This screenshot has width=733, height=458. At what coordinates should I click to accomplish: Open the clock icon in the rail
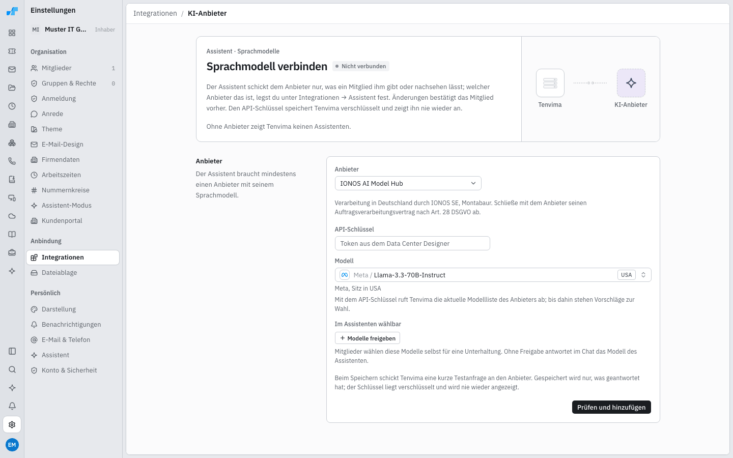(x=12, y=106)
